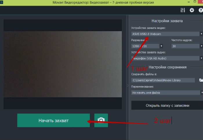Click the Частота кадров label

(x=182, y=40)
